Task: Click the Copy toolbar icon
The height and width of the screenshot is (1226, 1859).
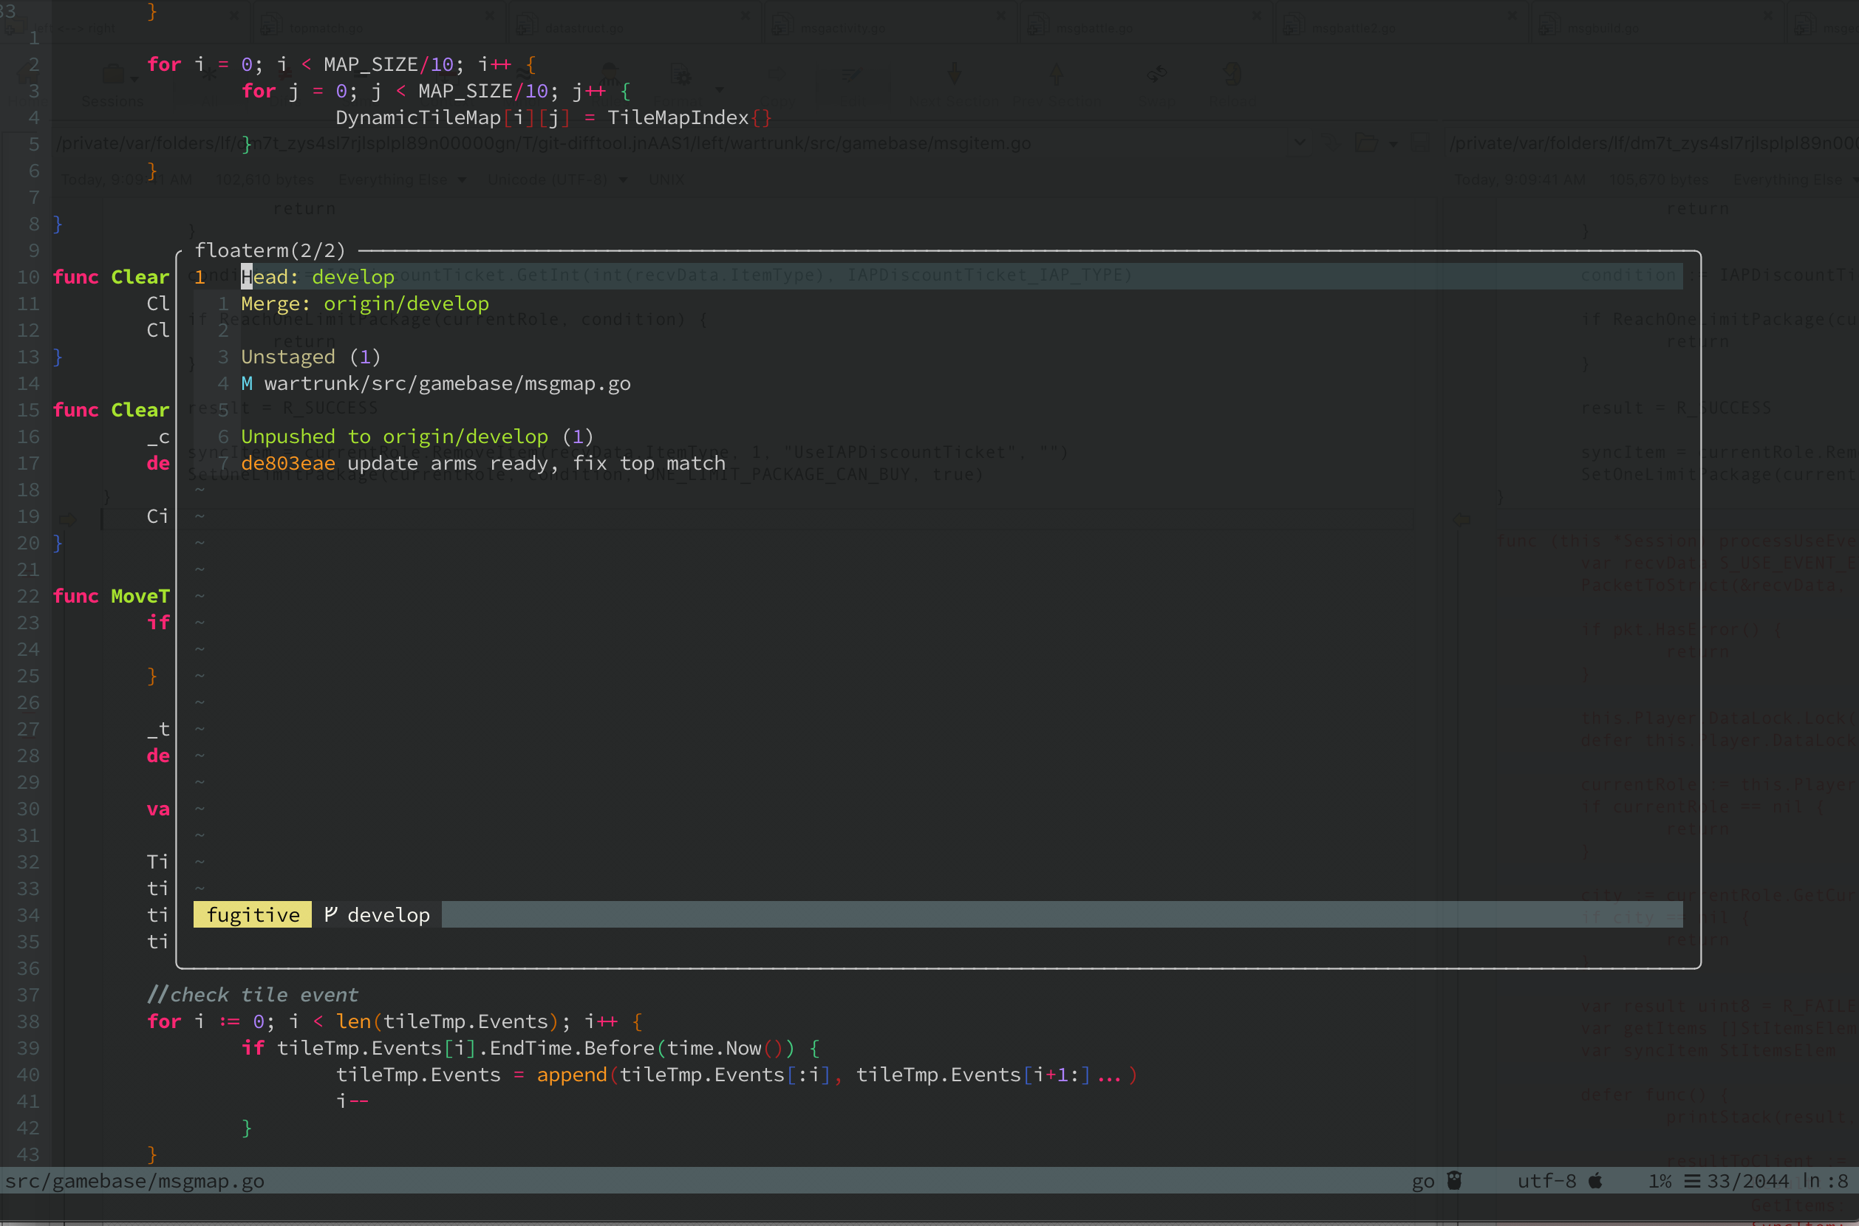Action: [777, 75]
